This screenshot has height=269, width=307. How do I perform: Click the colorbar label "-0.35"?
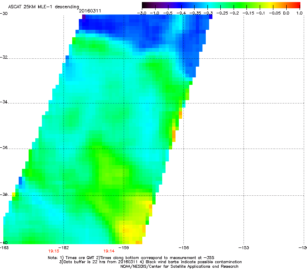pyautogui.click(x=195, y=13)
